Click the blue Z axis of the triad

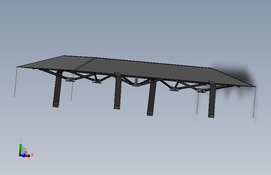pos(23,155)
